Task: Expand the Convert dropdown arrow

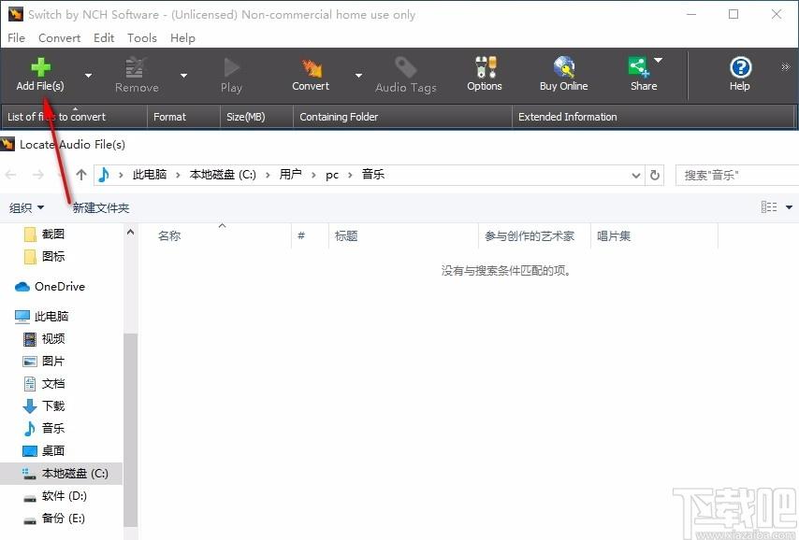Action: pyautogui.click(x=358, y=76)
